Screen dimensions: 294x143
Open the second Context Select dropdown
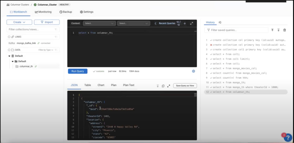point(134,23)
